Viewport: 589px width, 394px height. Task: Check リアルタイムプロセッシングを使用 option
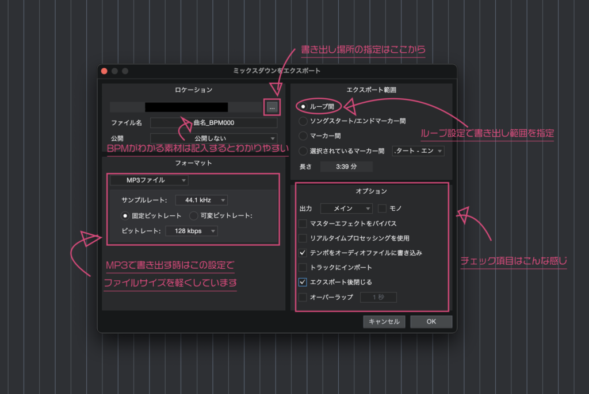point(303,238)
